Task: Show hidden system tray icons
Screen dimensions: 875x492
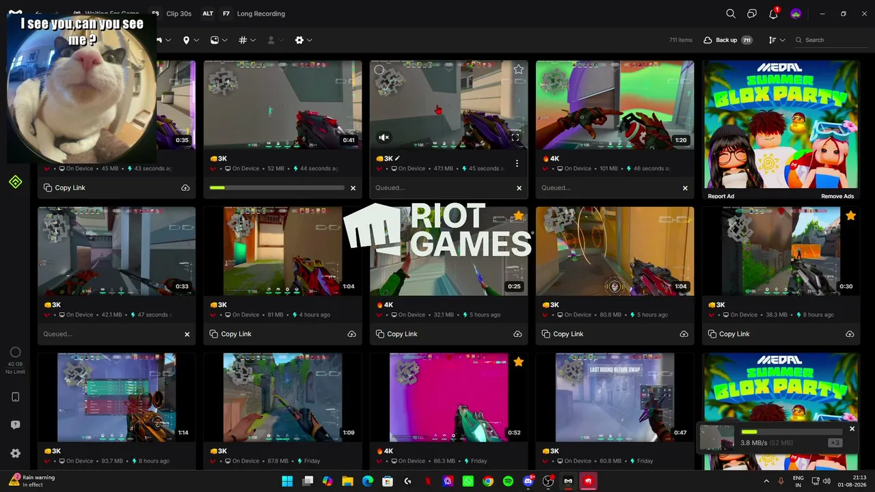Action: click(767, 481)
